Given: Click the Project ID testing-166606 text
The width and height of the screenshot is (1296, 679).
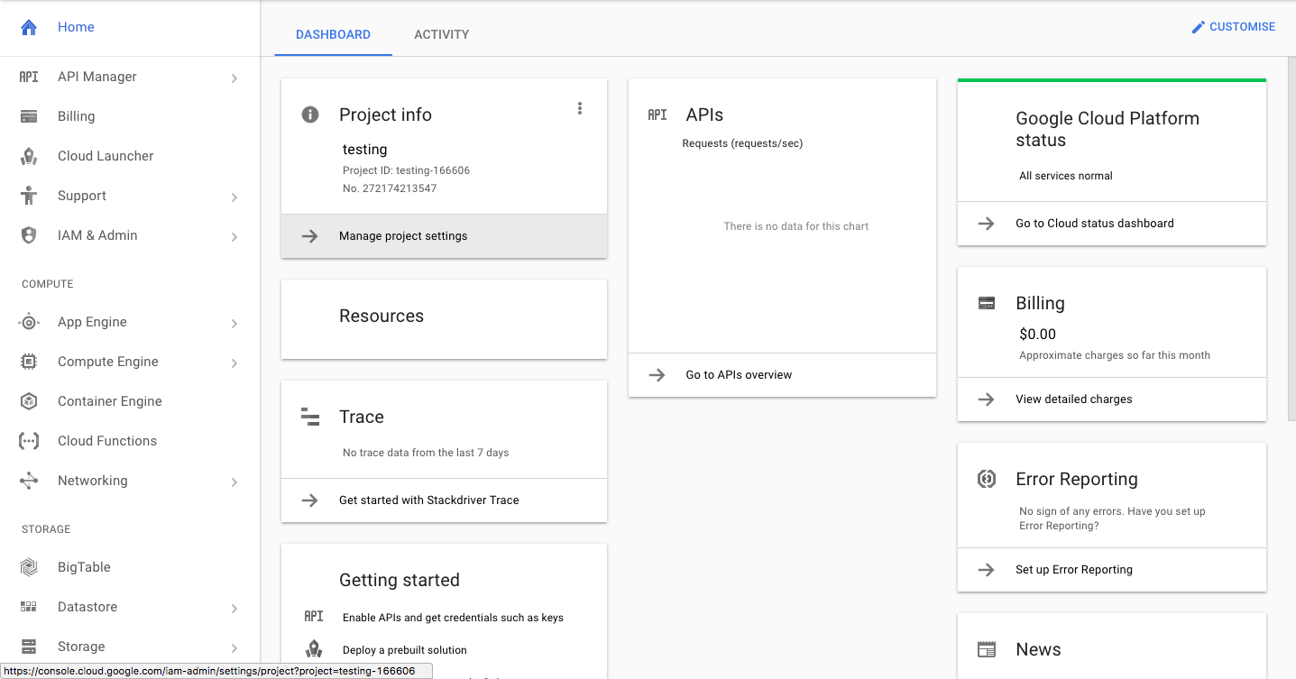Looking at the screenshot, I should tap(406, 170).
